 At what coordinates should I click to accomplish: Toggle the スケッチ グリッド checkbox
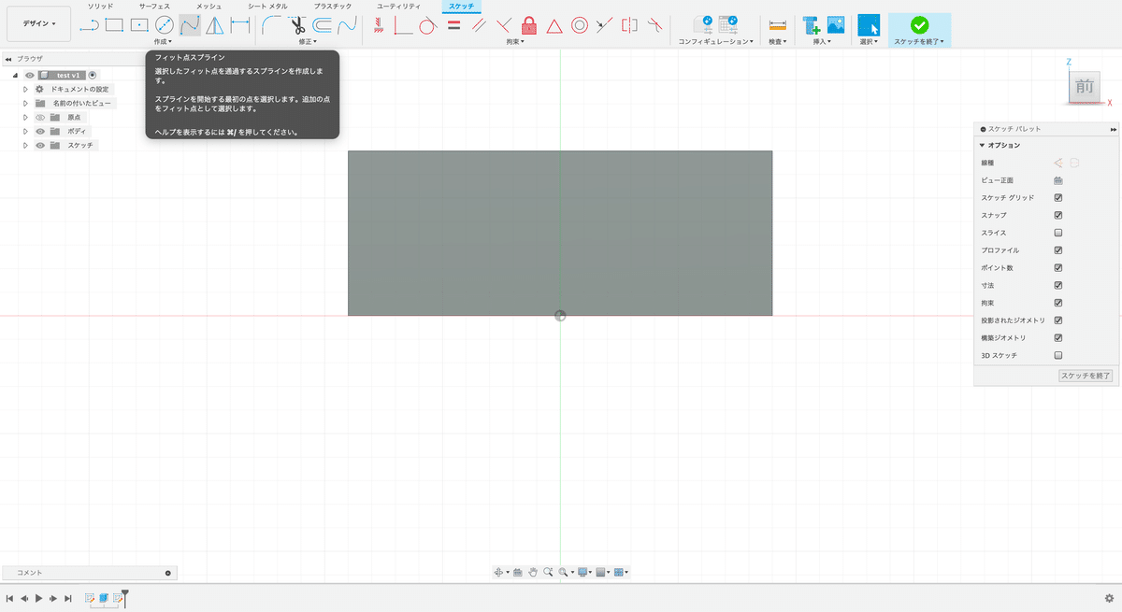[1058, 198]
